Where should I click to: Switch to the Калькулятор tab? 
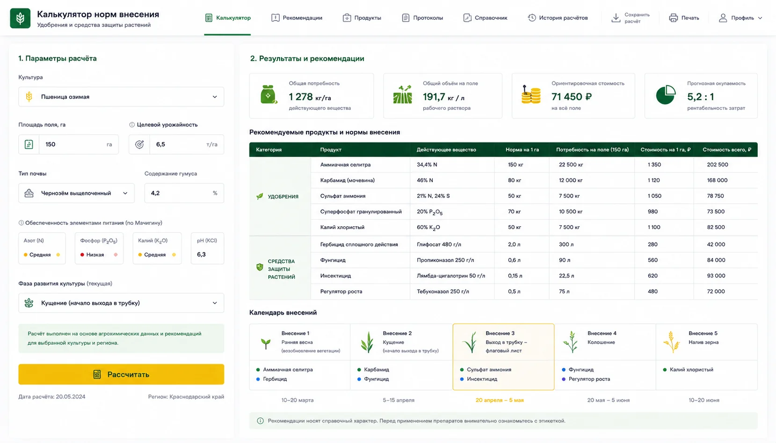tap(227, 18)
